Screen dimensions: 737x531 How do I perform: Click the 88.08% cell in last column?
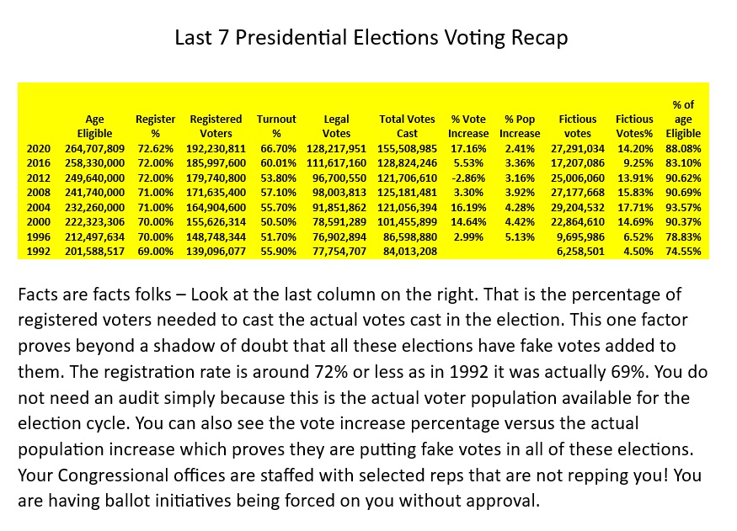[683, 149]
